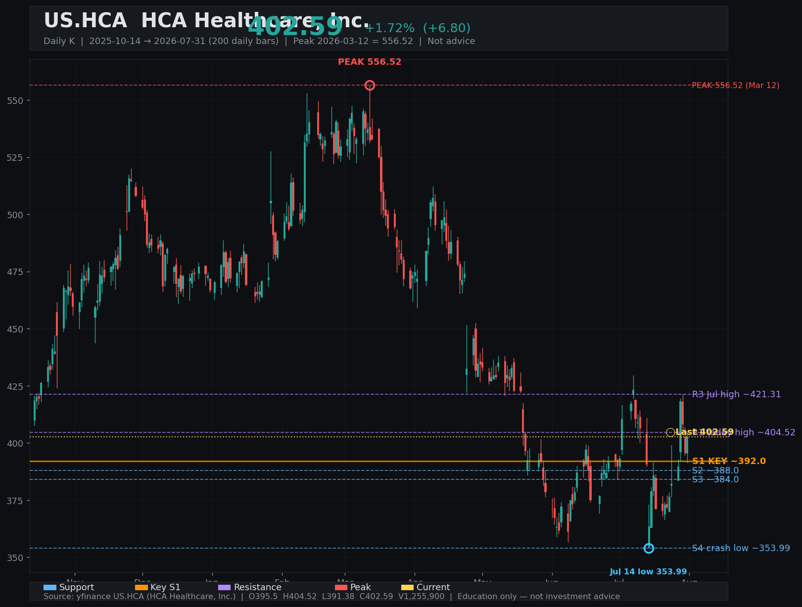Select the blue Support legend swatch
802x607 pixels.
click(50, 587)
